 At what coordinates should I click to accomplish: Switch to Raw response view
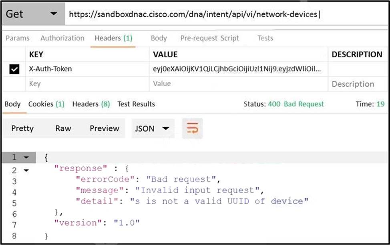click(63, 129)
